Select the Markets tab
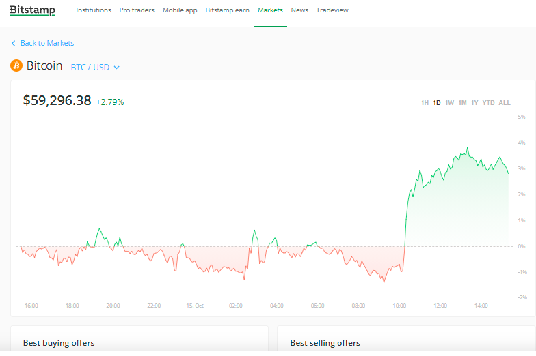536x356 pixels. click(x=270, y=10)
